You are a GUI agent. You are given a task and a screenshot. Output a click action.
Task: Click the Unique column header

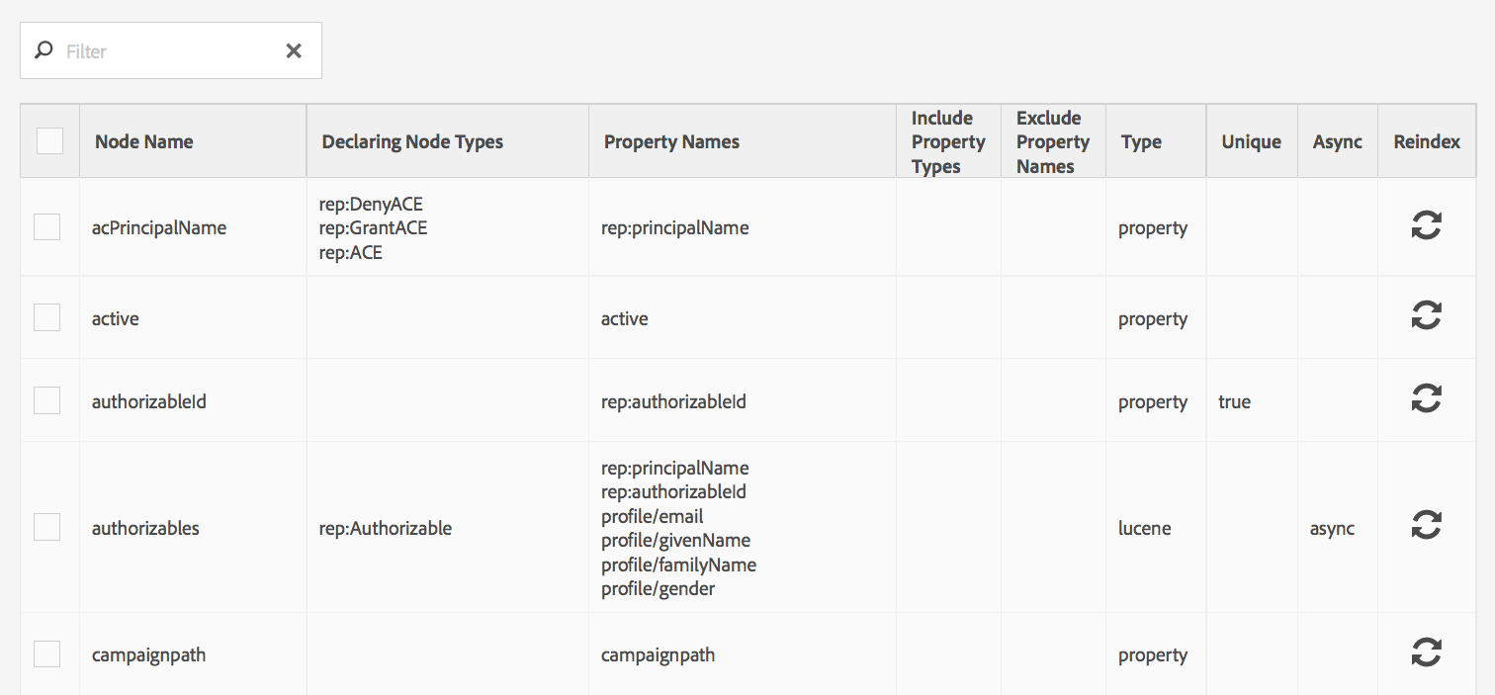pyautogui.click(x=1251, y=141)
